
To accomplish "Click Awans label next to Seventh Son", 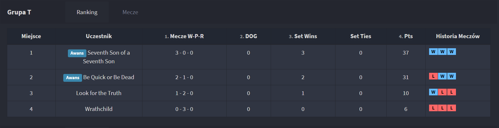I will point(77,53).
